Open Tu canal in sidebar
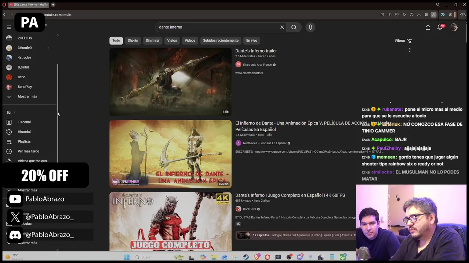 25,122
